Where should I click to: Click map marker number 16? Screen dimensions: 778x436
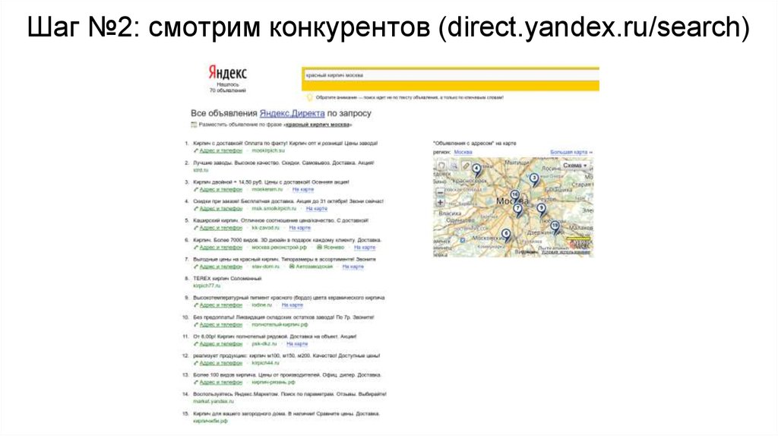(x=515, y=195)
